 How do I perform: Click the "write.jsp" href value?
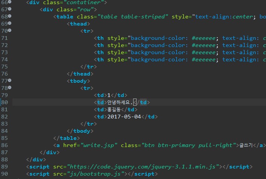click(x=99, y=145)
